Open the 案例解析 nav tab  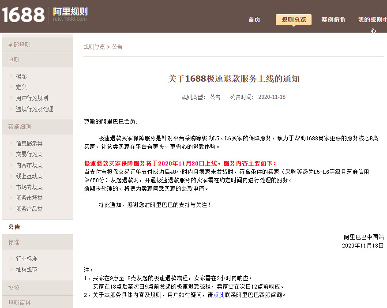point(333,20)
